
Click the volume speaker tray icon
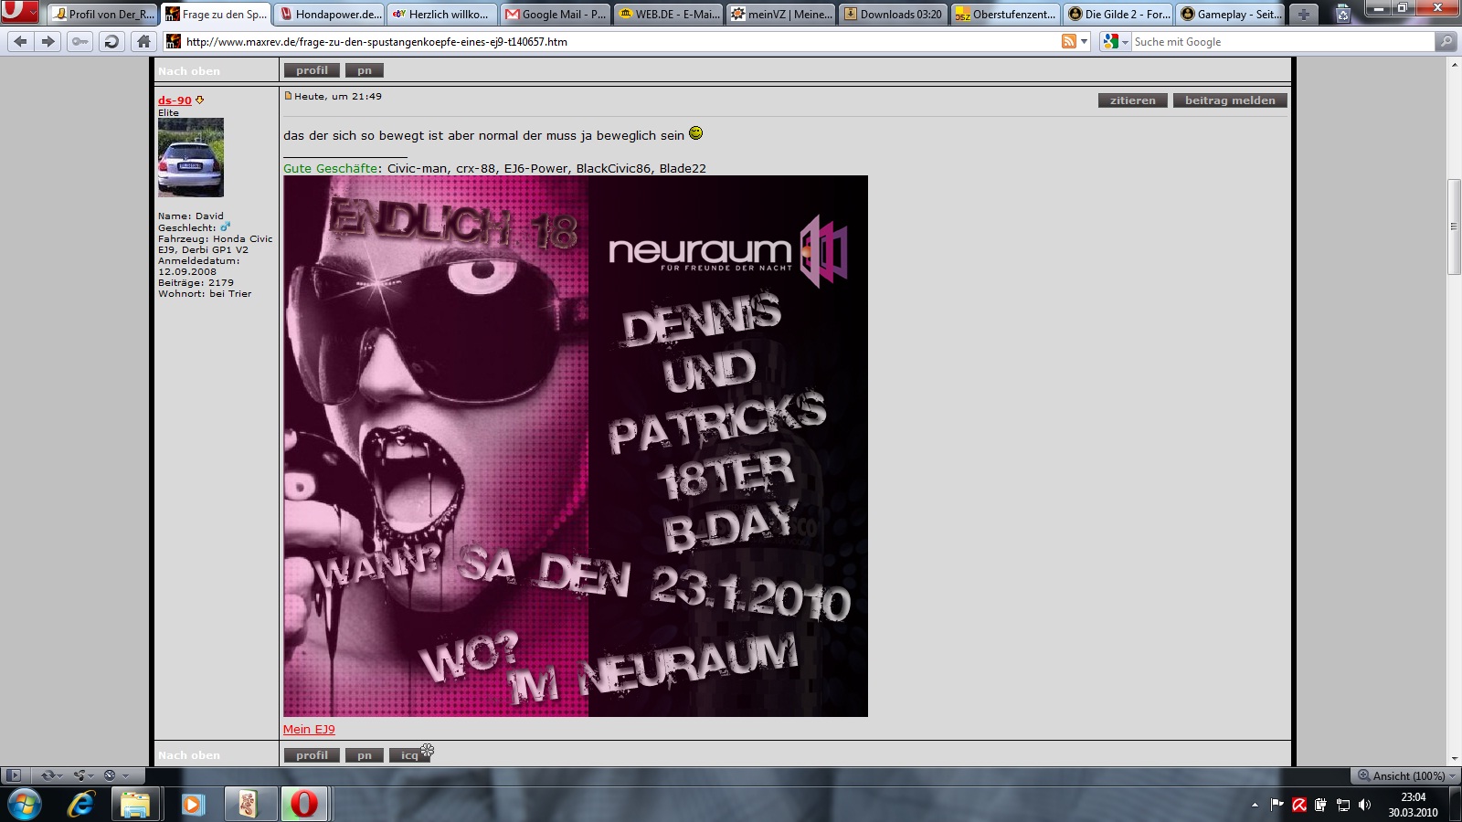pos(1364,805)
